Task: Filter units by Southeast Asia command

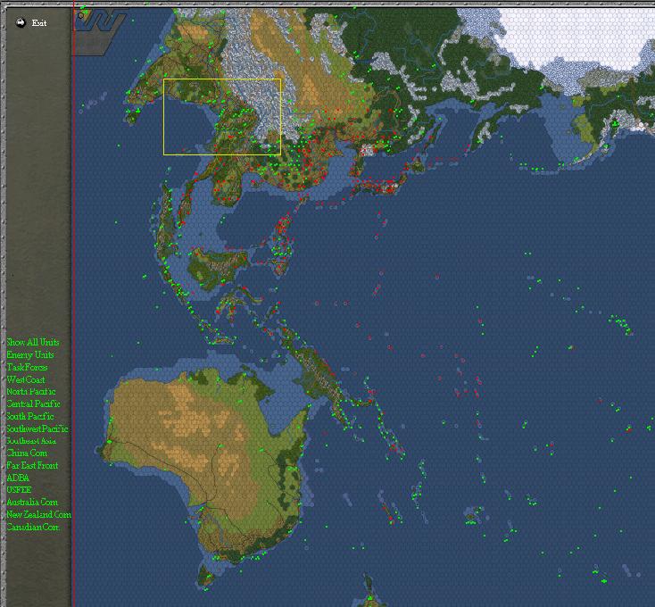Action: click(31, 441)
